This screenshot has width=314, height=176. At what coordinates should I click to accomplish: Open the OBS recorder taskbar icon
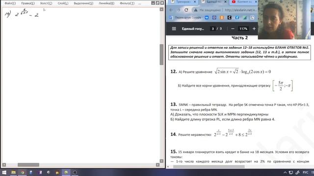[75, 173]
